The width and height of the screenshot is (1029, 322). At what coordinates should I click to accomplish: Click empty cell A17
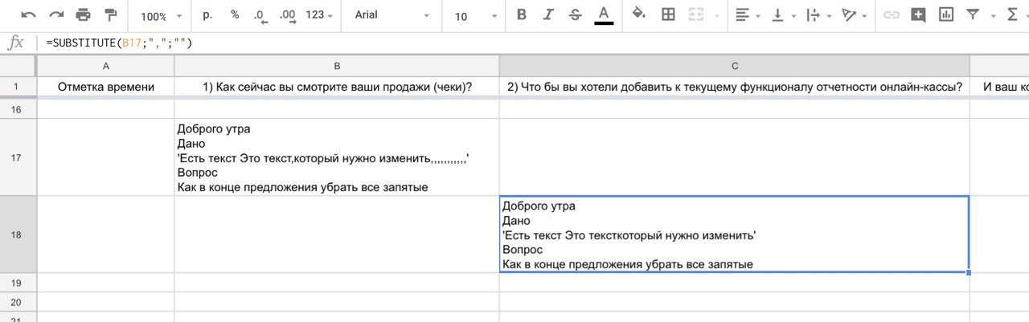pos(106,157)
